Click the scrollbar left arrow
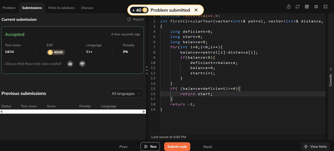This screenshot has height=151, width=334. click(x=1, y=112)
